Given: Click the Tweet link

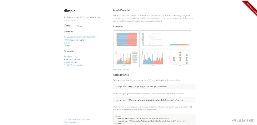Looking at the screenshot, I should point(80,26).
